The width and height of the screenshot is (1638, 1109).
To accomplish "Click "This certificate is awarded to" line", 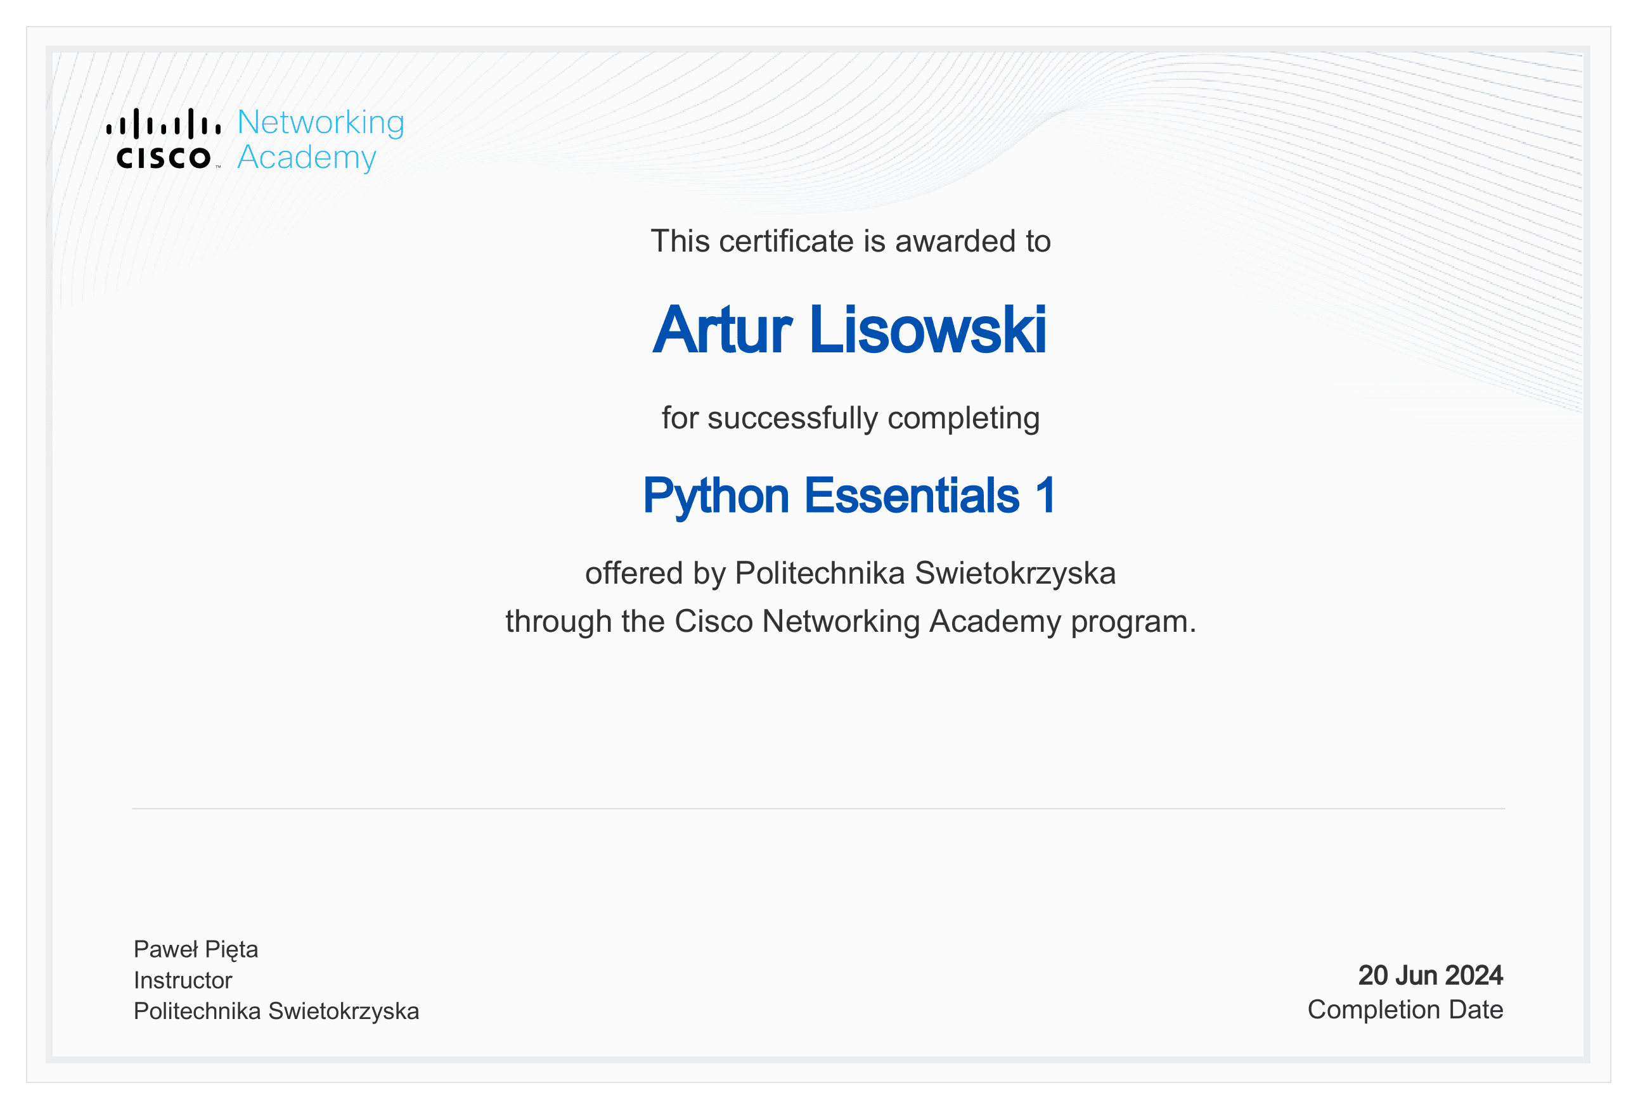I will [x=850, y=241].
